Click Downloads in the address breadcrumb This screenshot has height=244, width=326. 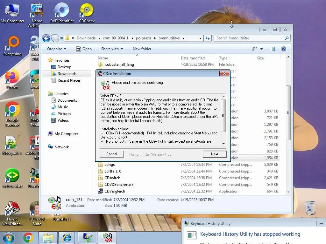86,38
